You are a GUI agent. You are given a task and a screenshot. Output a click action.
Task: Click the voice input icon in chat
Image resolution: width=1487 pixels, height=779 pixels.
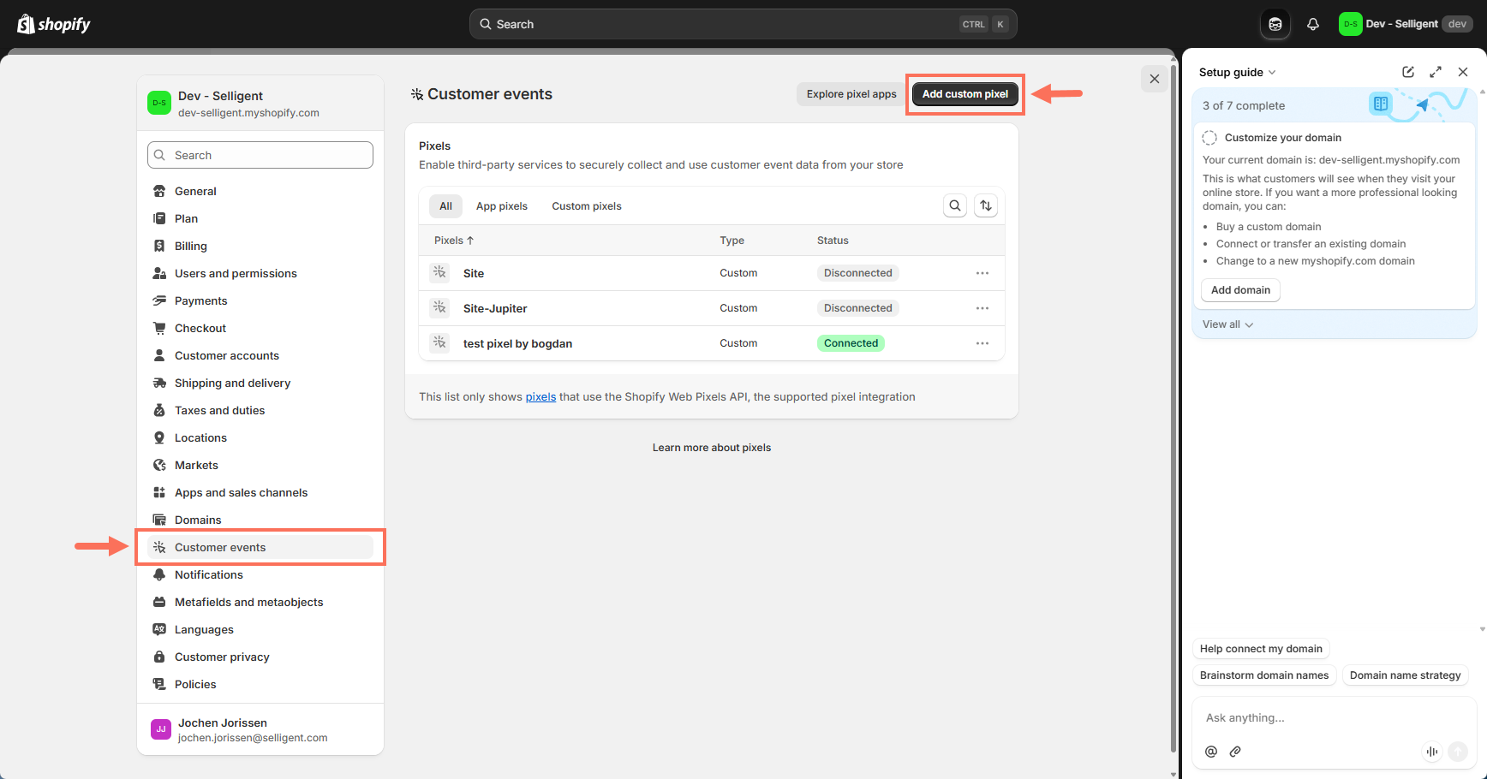point(1431,752)
